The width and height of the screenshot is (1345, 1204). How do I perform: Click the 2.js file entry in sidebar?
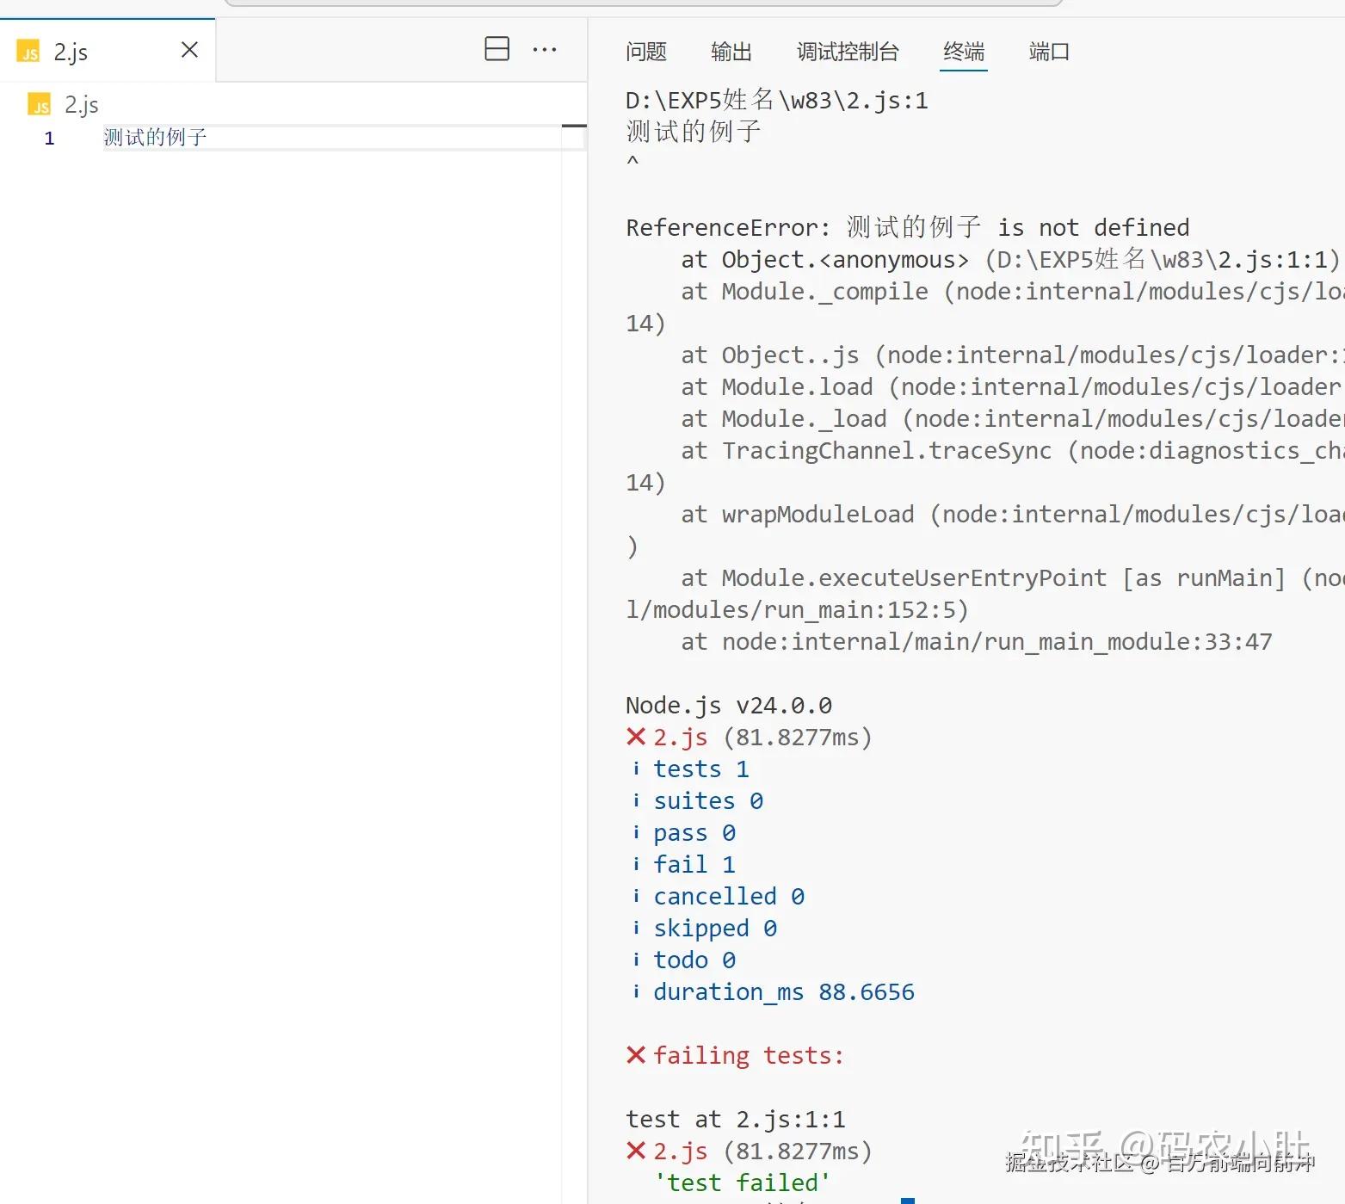pyautogui.click(x=81, y=104)
